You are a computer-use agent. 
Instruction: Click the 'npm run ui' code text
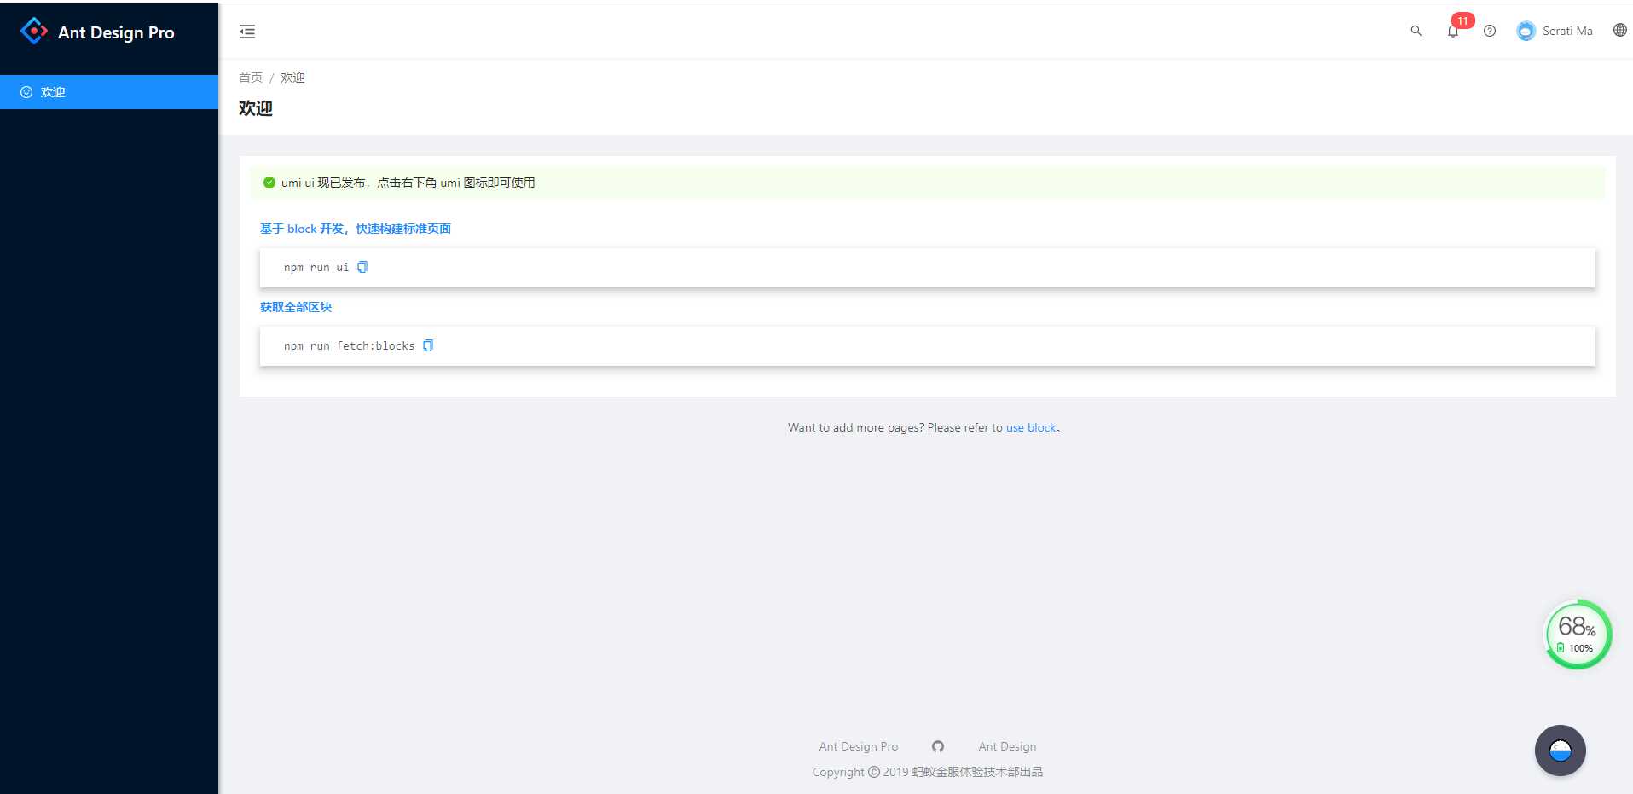tap(316, 268)
